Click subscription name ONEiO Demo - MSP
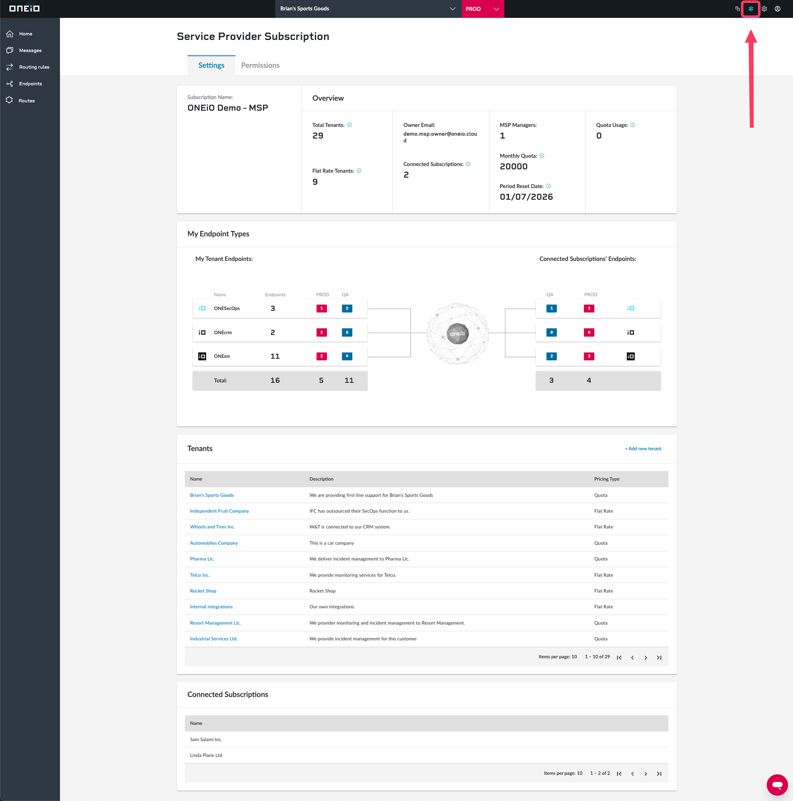793x801 pixels. click(227, 108)
